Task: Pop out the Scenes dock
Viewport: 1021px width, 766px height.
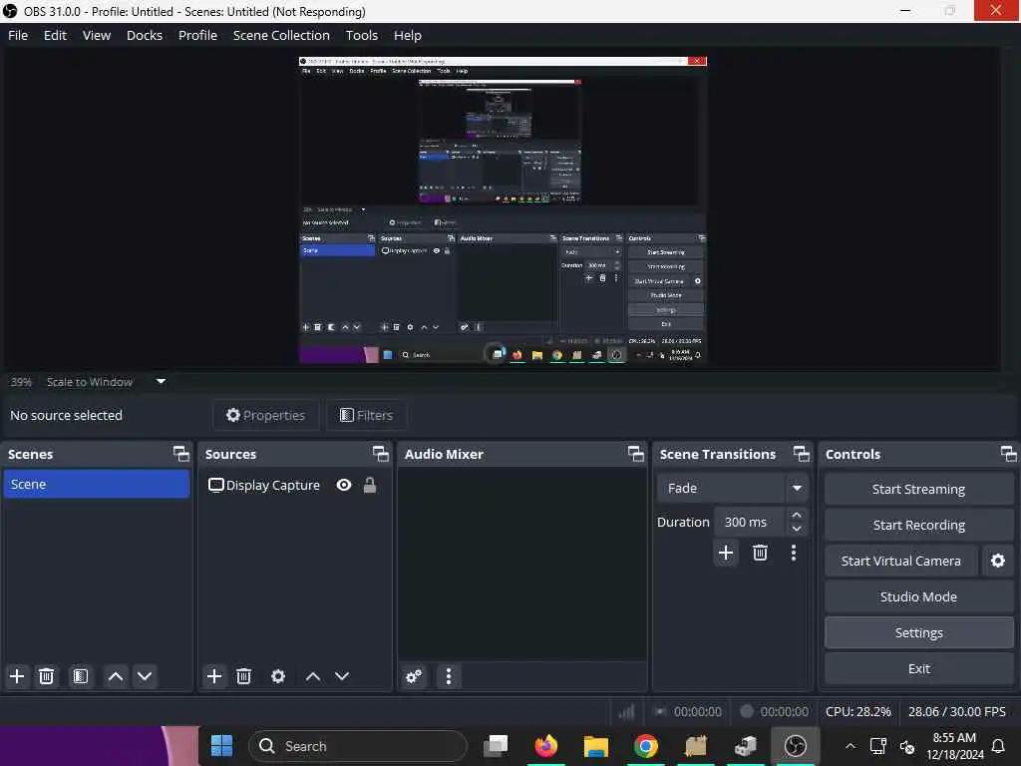Action: (x=181, y=454)
